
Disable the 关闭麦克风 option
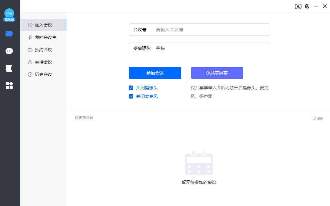[131, 96]
